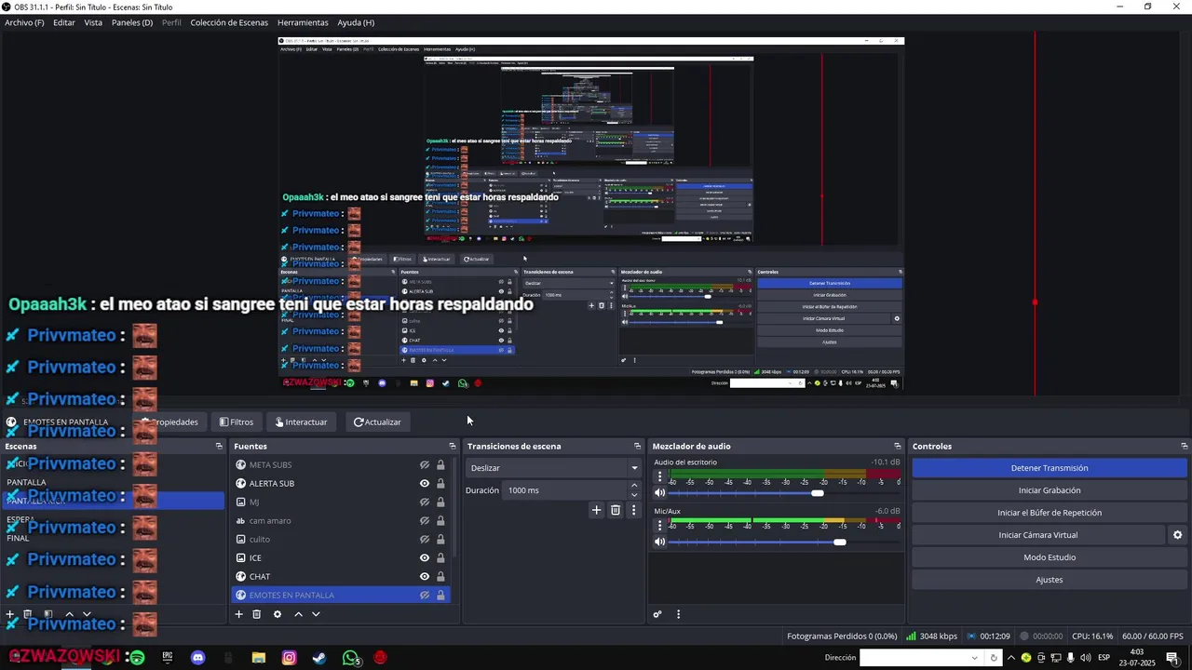Open File Explorer from taskbar

(259, 658)
